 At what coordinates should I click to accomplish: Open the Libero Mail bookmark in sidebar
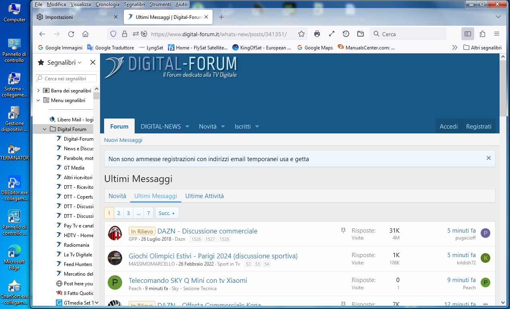pyautogui.click(x=71, y=120)
